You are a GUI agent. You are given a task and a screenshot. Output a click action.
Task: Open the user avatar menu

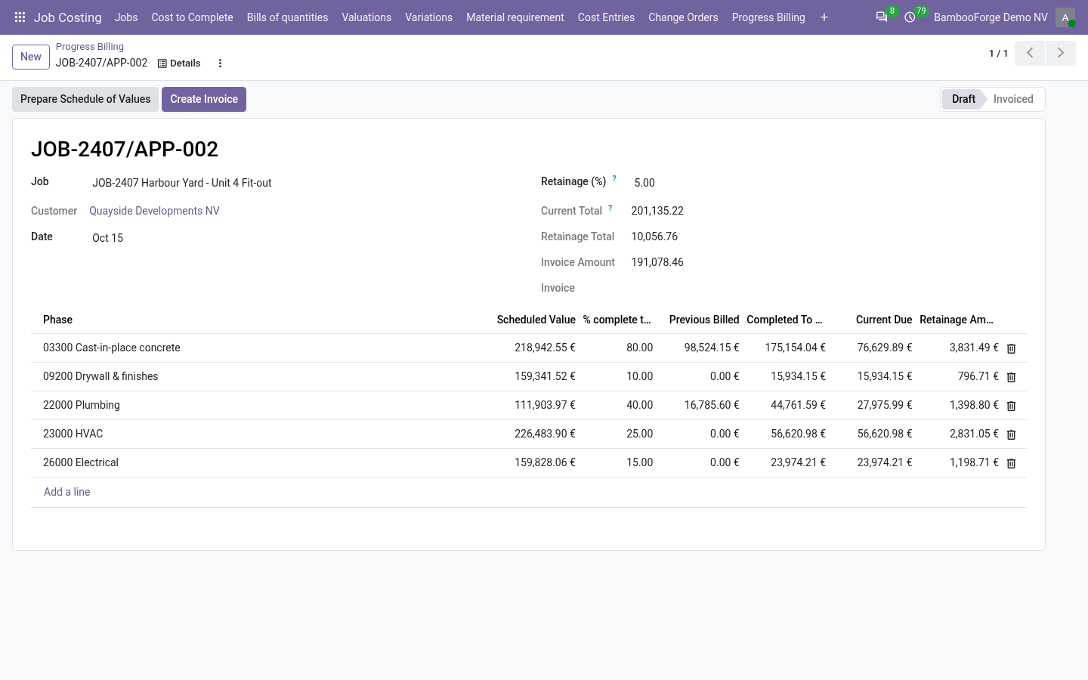(x=1065, y=17)
